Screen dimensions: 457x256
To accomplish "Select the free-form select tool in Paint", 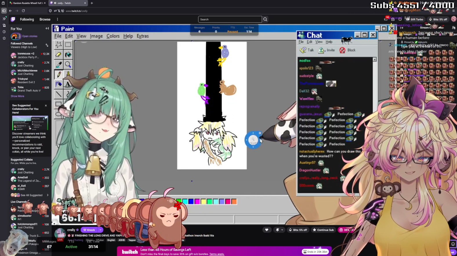I will (x=59, y=45).
